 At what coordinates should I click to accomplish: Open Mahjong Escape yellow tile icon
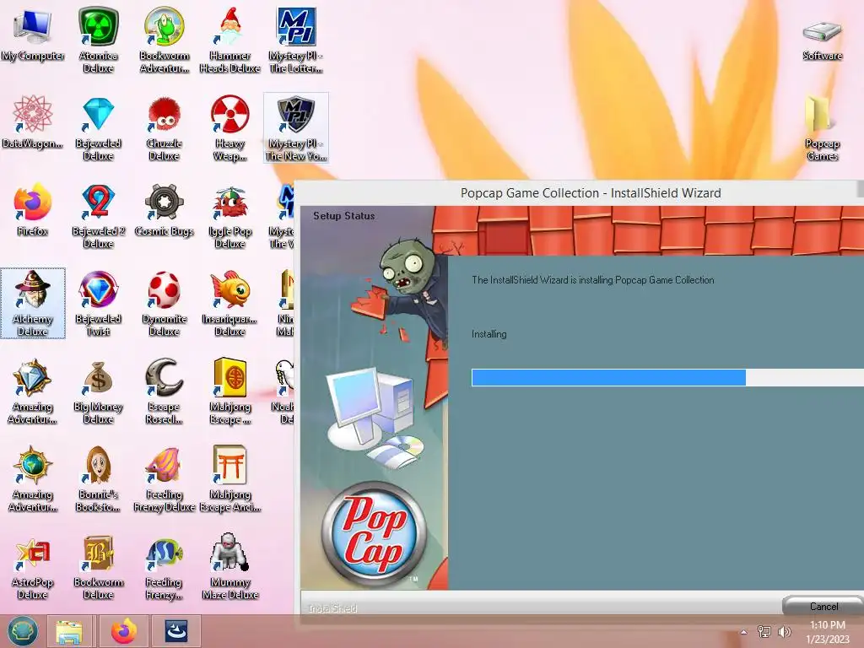click(229, 391)
